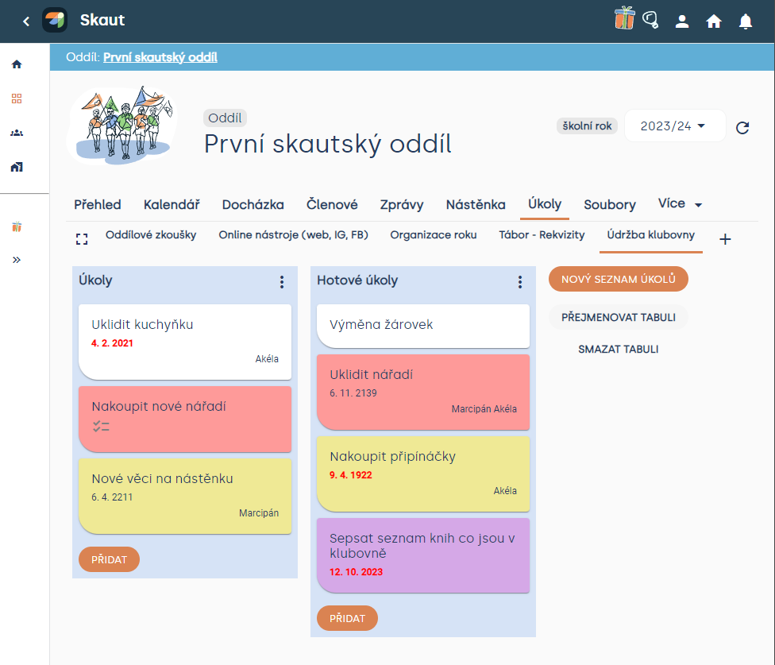The image size is (775, 665).
Task: Click the date 12. 10. 2023
Action: (x=356, y=572)
